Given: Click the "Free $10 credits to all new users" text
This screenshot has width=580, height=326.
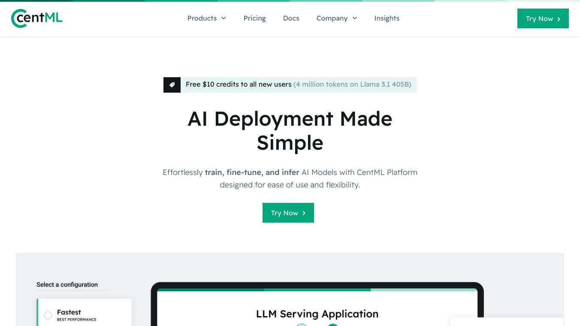Looking at the screenshot, I should pyautogui.click(x=239, y=85).
